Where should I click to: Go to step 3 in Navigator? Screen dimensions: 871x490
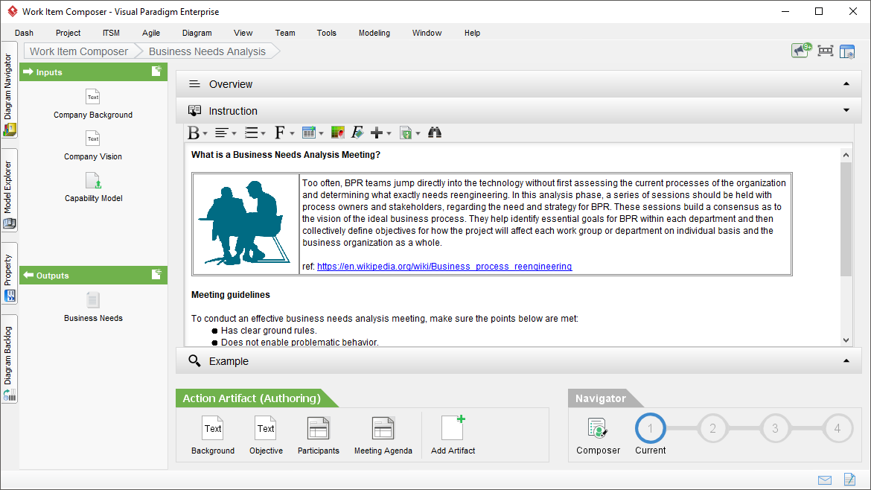click(x=775, y=428)
